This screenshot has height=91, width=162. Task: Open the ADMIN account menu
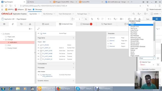[155, 14]
